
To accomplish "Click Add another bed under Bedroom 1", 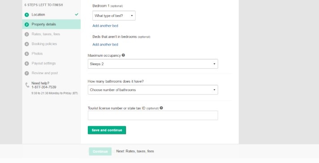I will 105,26.
